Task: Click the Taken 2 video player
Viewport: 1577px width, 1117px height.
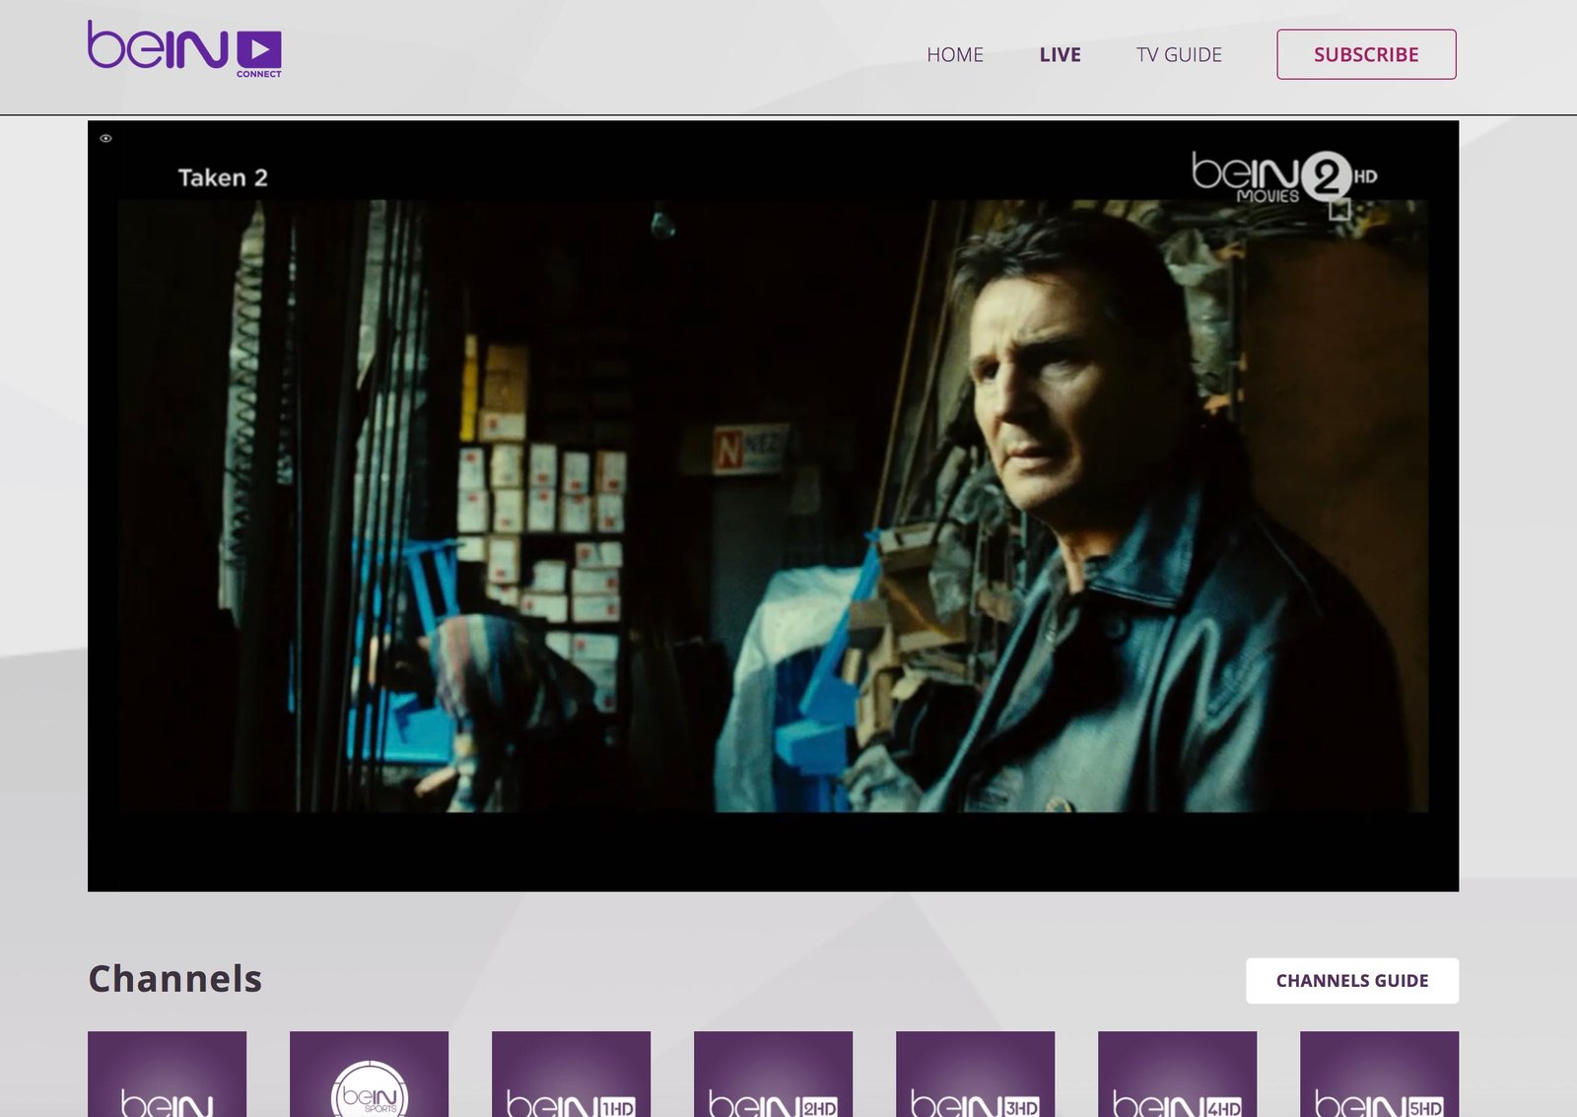Action: pyautogui.click(x=773, y=506)
